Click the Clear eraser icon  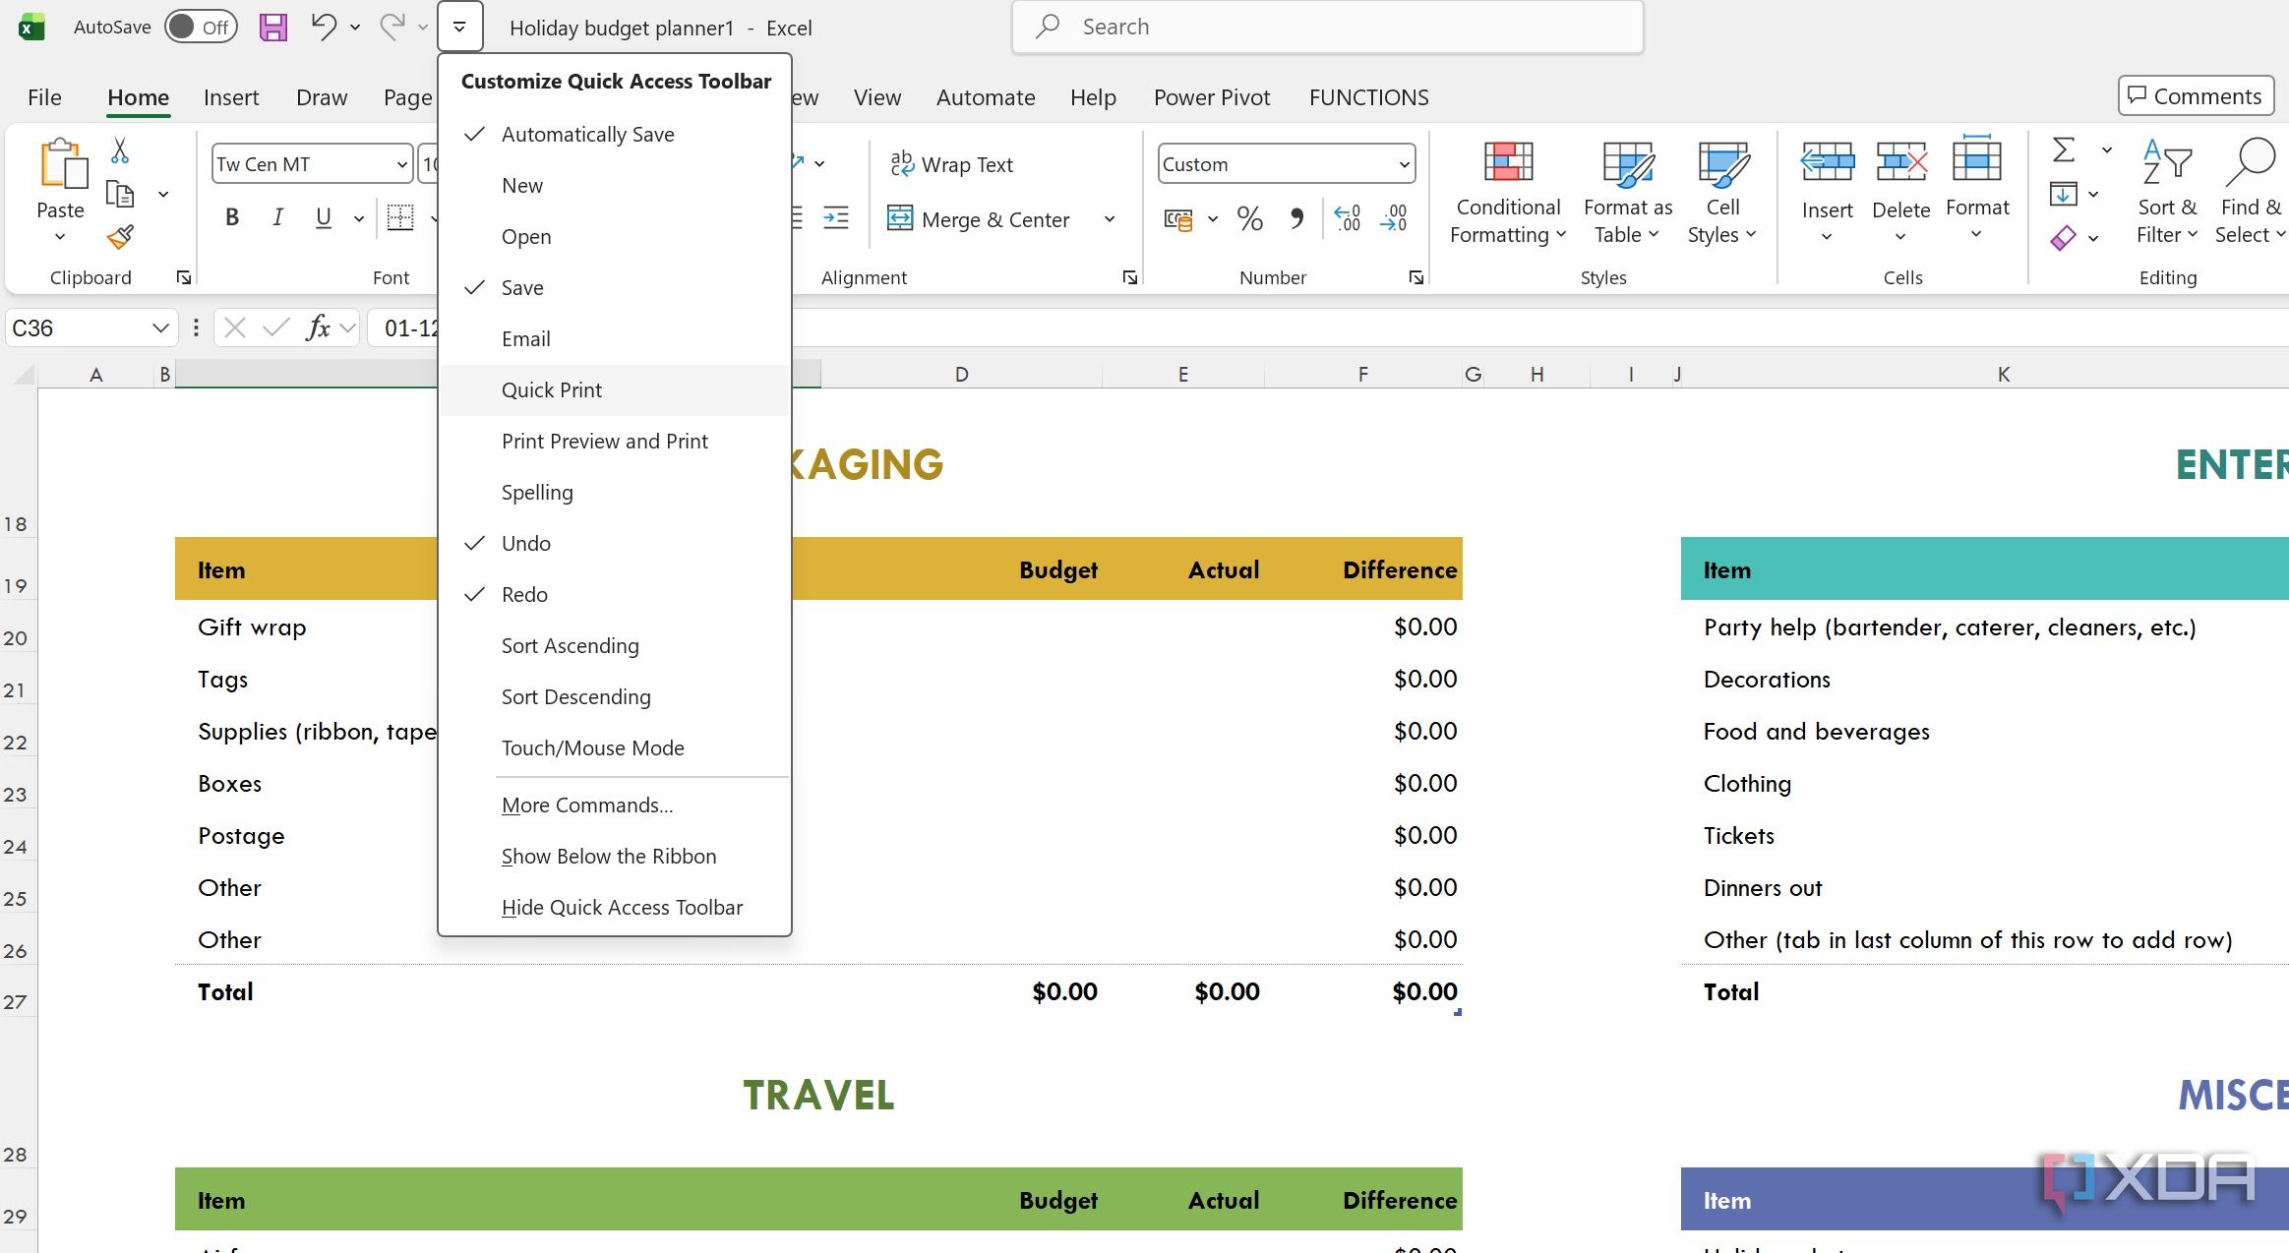[x=2064, y=238]
